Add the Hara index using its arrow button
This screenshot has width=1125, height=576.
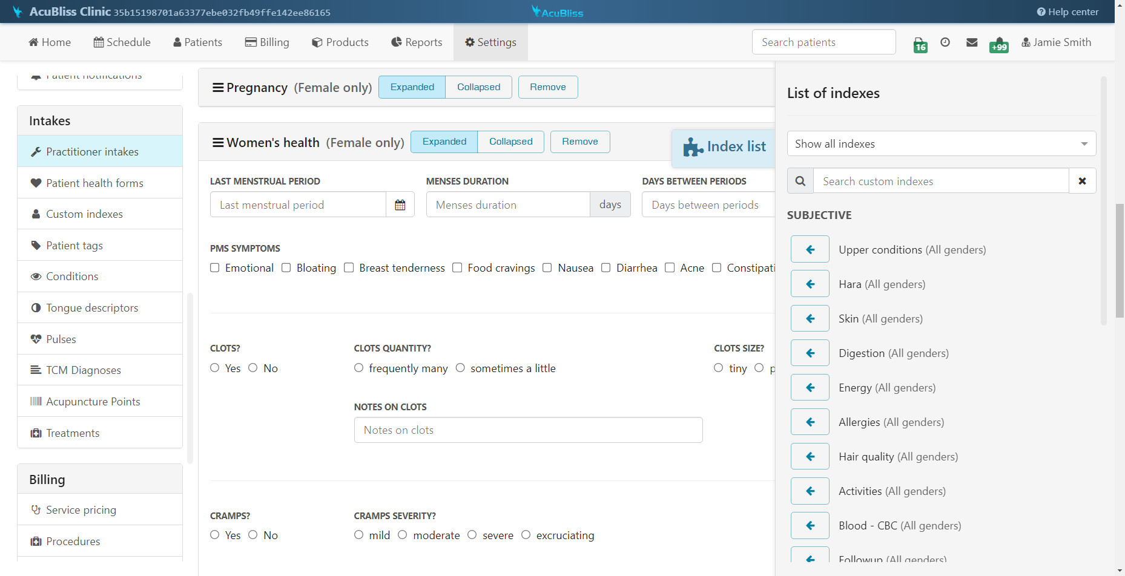pos(810,284)
